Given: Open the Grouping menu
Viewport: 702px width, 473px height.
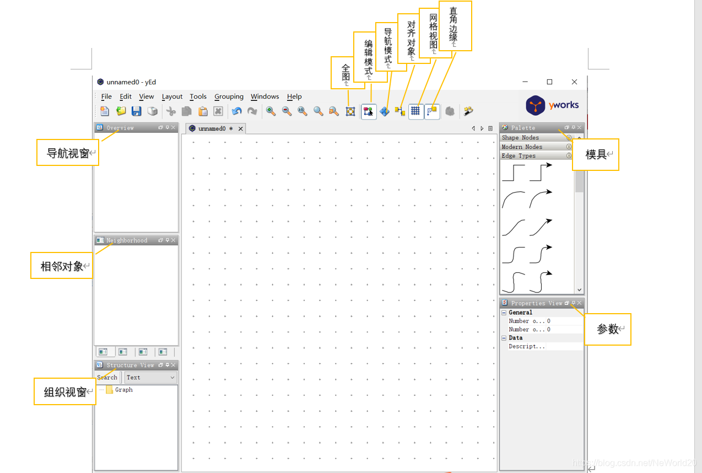Looking at the screenshot, I should coord(229,96).
